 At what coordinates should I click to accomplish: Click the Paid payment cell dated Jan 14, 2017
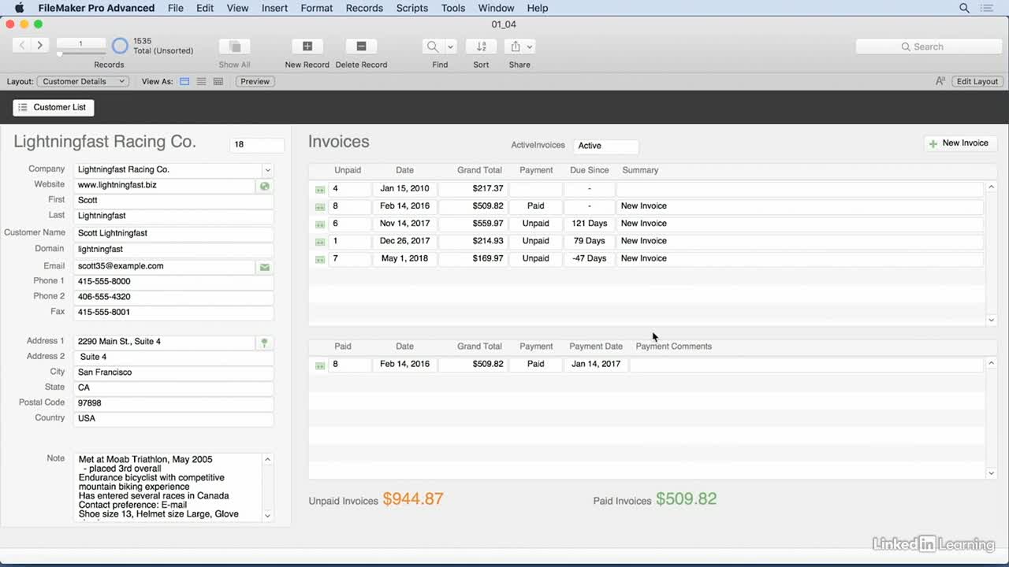coord(535,364)
